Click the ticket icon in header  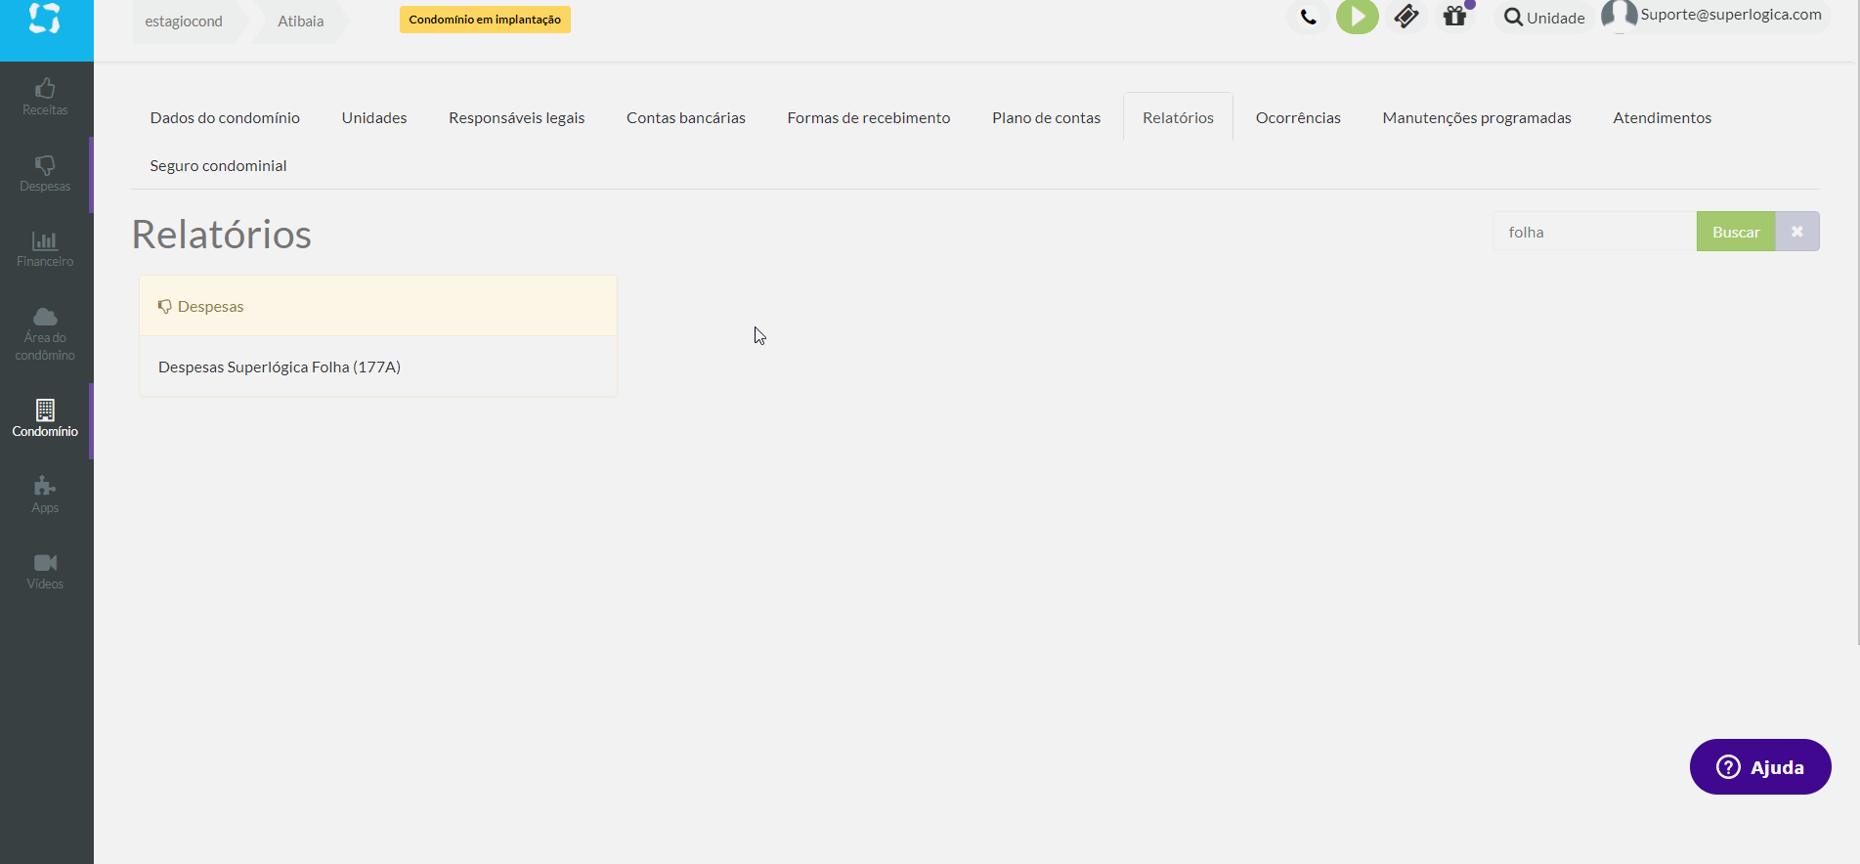coord(1406,17)
